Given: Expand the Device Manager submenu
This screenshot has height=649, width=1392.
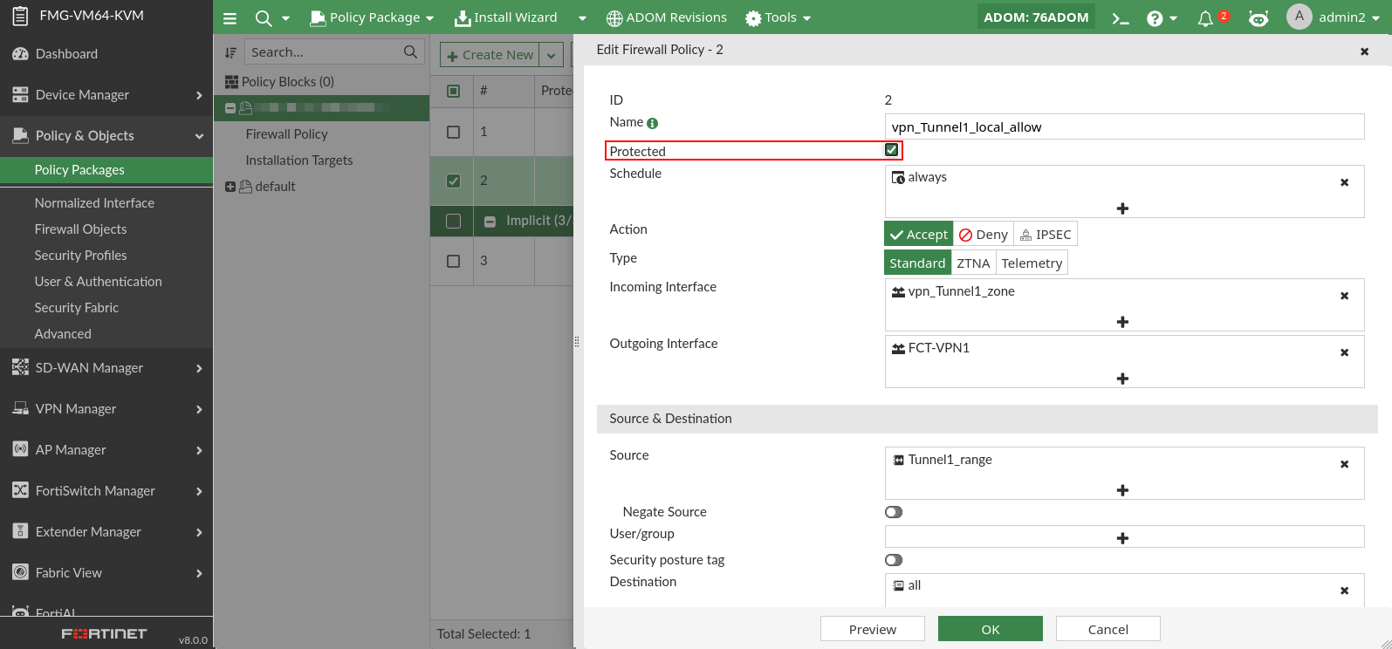Looking at the screenshot, I should (x=199, y=95).
